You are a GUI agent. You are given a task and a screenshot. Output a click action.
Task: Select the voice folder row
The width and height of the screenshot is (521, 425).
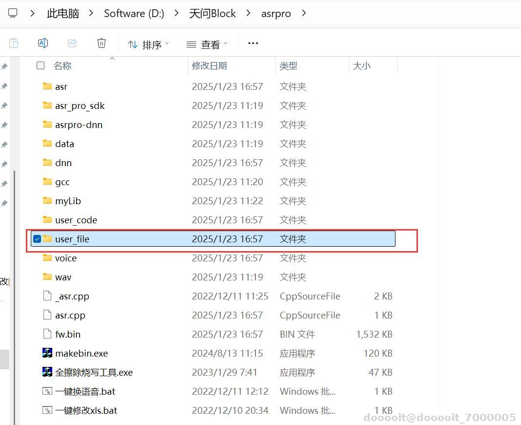click(x=66, y=258)
